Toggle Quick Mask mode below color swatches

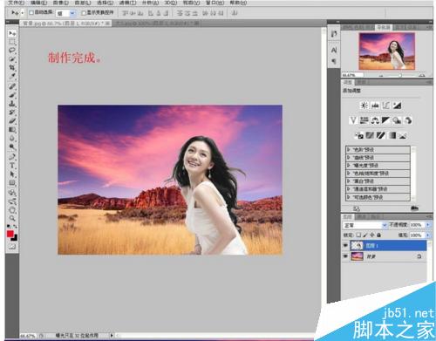pos(12,247)
